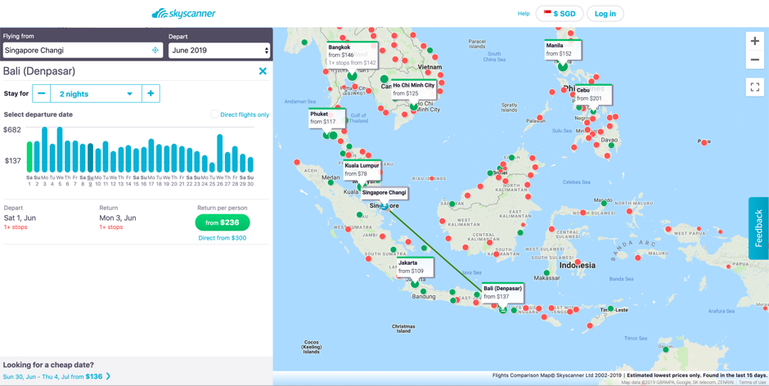Viewport: 769px width, 386px height.
Task: Open the Direct from $300 link
Action: click(222, 238)
